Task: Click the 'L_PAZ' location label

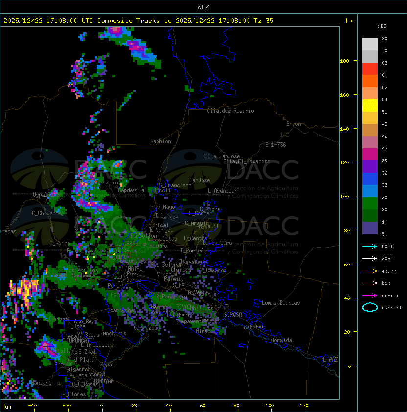Action: pos(330,359)
